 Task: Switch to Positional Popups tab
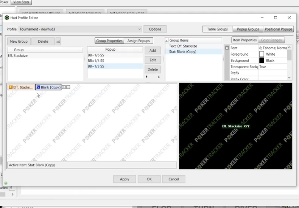[x=279, y=29]
